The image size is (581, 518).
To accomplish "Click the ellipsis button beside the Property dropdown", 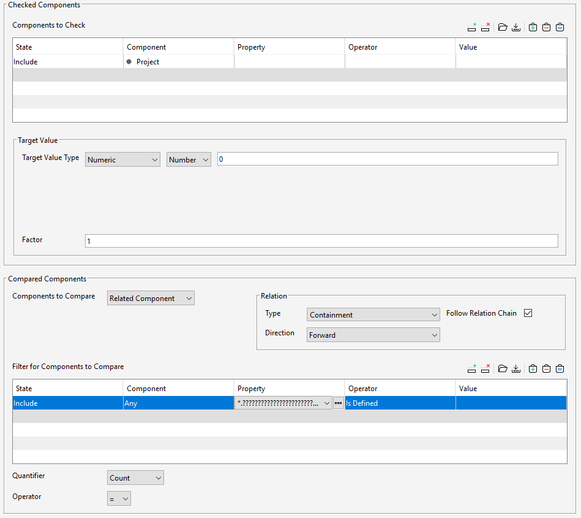I will pyautogui.click(x=339, y=403).
